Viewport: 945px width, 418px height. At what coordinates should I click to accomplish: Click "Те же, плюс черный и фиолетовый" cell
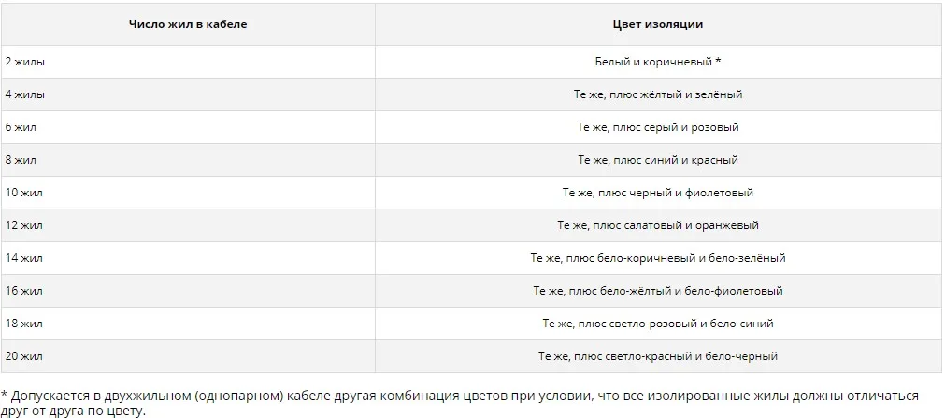pos(657,193)
